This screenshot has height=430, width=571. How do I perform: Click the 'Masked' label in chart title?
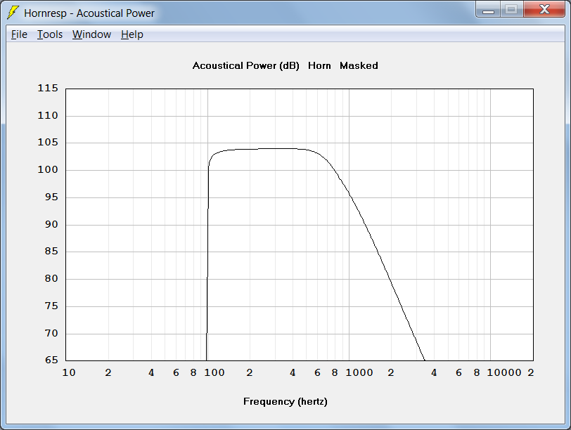[359, 66]
